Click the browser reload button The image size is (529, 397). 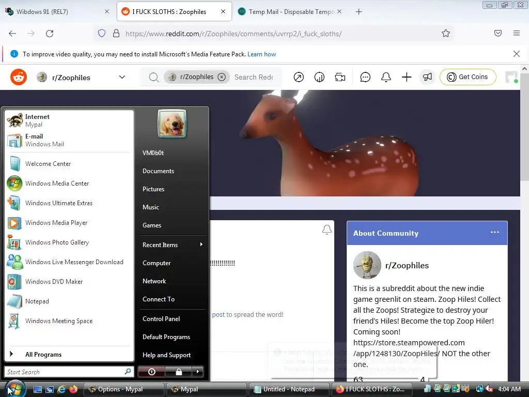[x=50, y=34]
